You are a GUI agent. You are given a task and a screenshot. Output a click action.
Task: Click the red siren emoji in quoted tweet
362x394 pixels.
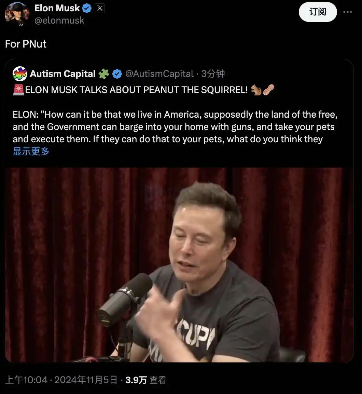18,90
